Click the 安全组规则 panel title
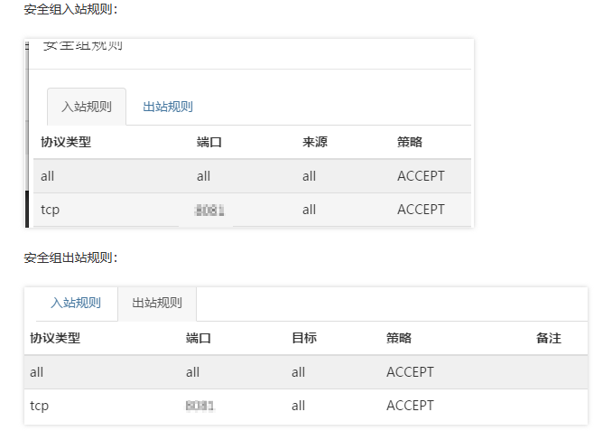The height and width of the screenshot is (440, 612). (x=83, y=46)
